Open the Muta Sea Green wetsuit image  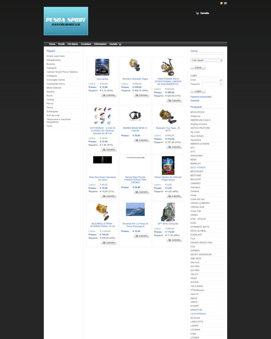[x=102, y=160]
